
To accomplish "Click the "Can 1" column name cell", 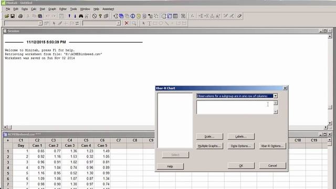I will pyautogui.click(x=37, y=145).
